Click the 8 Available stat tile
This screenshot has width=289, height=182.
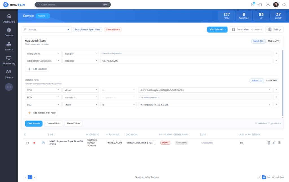(x=244, y=16)
